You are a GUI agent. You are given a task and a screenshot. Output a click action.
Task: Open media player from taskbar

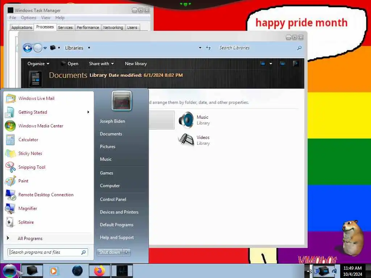click(54, 271)
